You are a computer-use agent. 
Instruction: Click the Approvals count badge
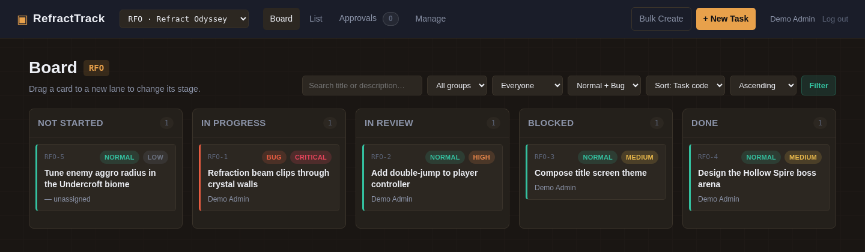coord(390,19)
